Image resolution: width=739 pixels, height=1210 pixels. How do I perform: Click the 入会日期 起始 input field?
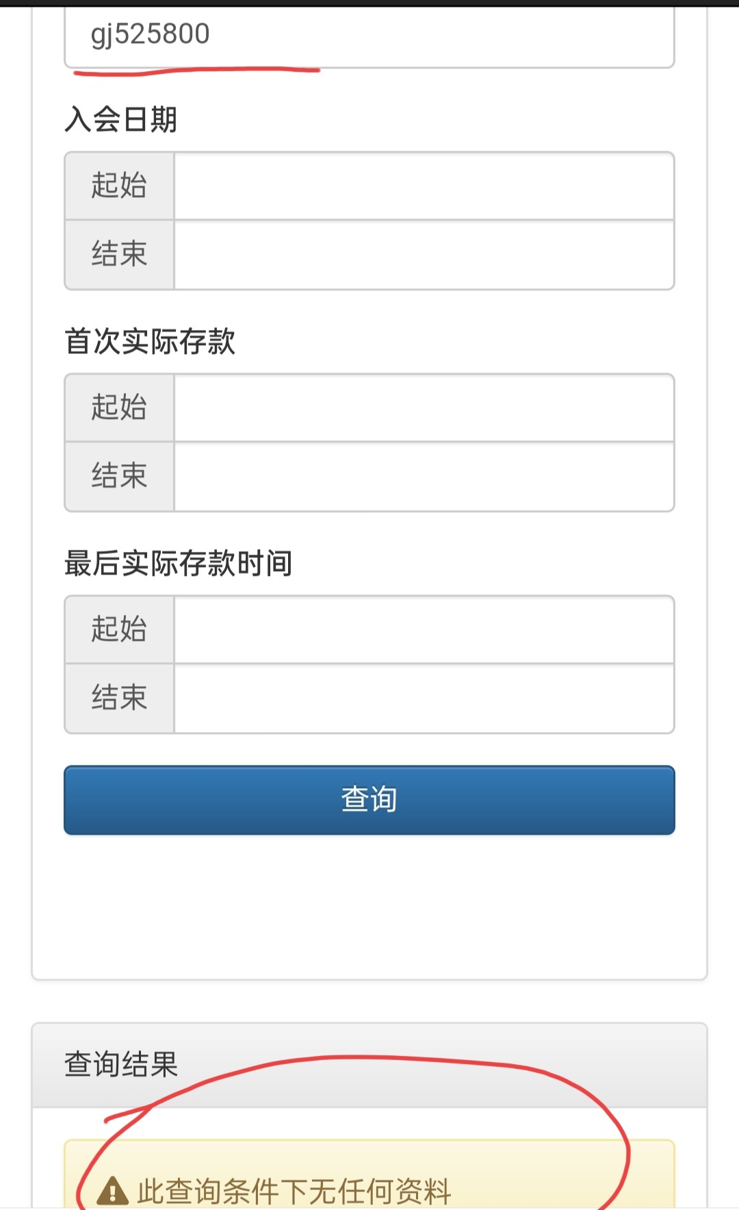(424, 186)
